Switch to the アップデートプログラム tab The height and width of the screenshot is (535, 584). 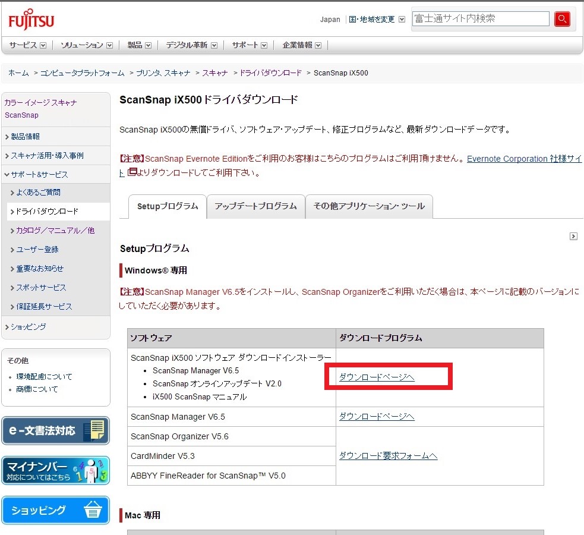coord(255,206)
